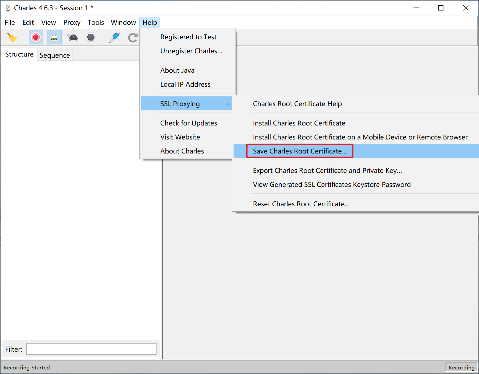Click the Recording Started status text
This screenshot has height=374, width=479.
[27, 368]
